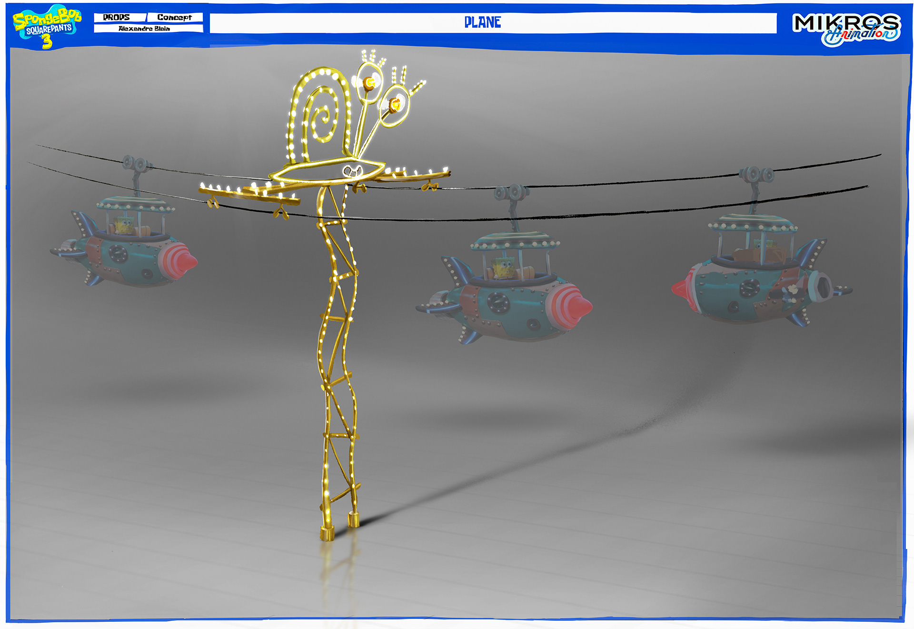The image size is (914, 629).
Task: Click the Concept label in the header
Action: click(x=174, y=17)
